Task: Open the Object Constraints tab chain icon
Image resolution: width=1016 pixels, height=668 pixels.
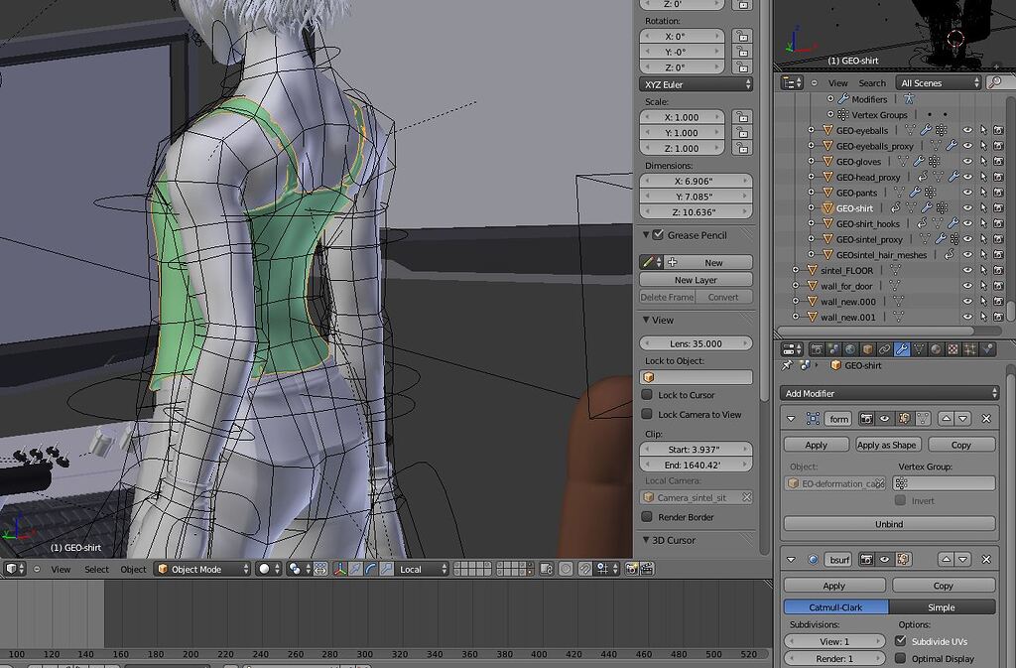Action: tap(884, 349)
